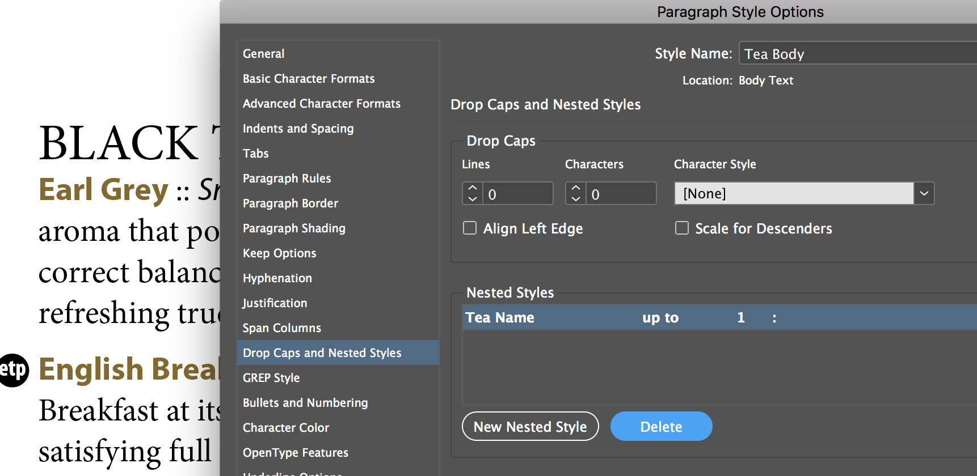This screenshot has height=476, width=977.
Task: Edit the colon delimiter in nested style
Action: pos(774,318)
